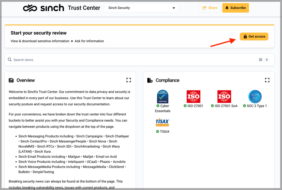
Task: Open the Sinch Security product dropdown
Action: tap(141, 8)
